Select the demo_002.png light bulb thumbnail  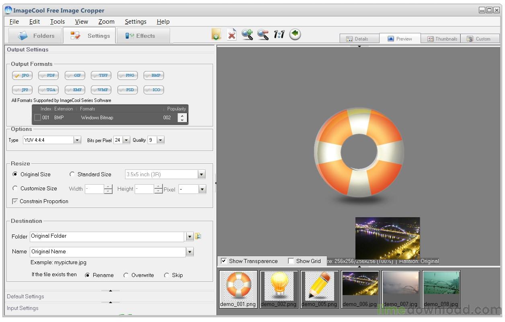279,289
